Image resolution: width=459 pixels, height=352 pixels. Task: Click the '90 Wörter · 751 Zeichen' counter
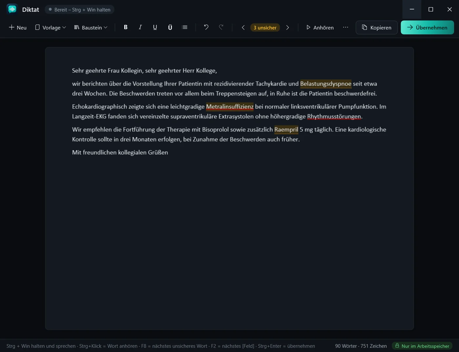(361, 346)
